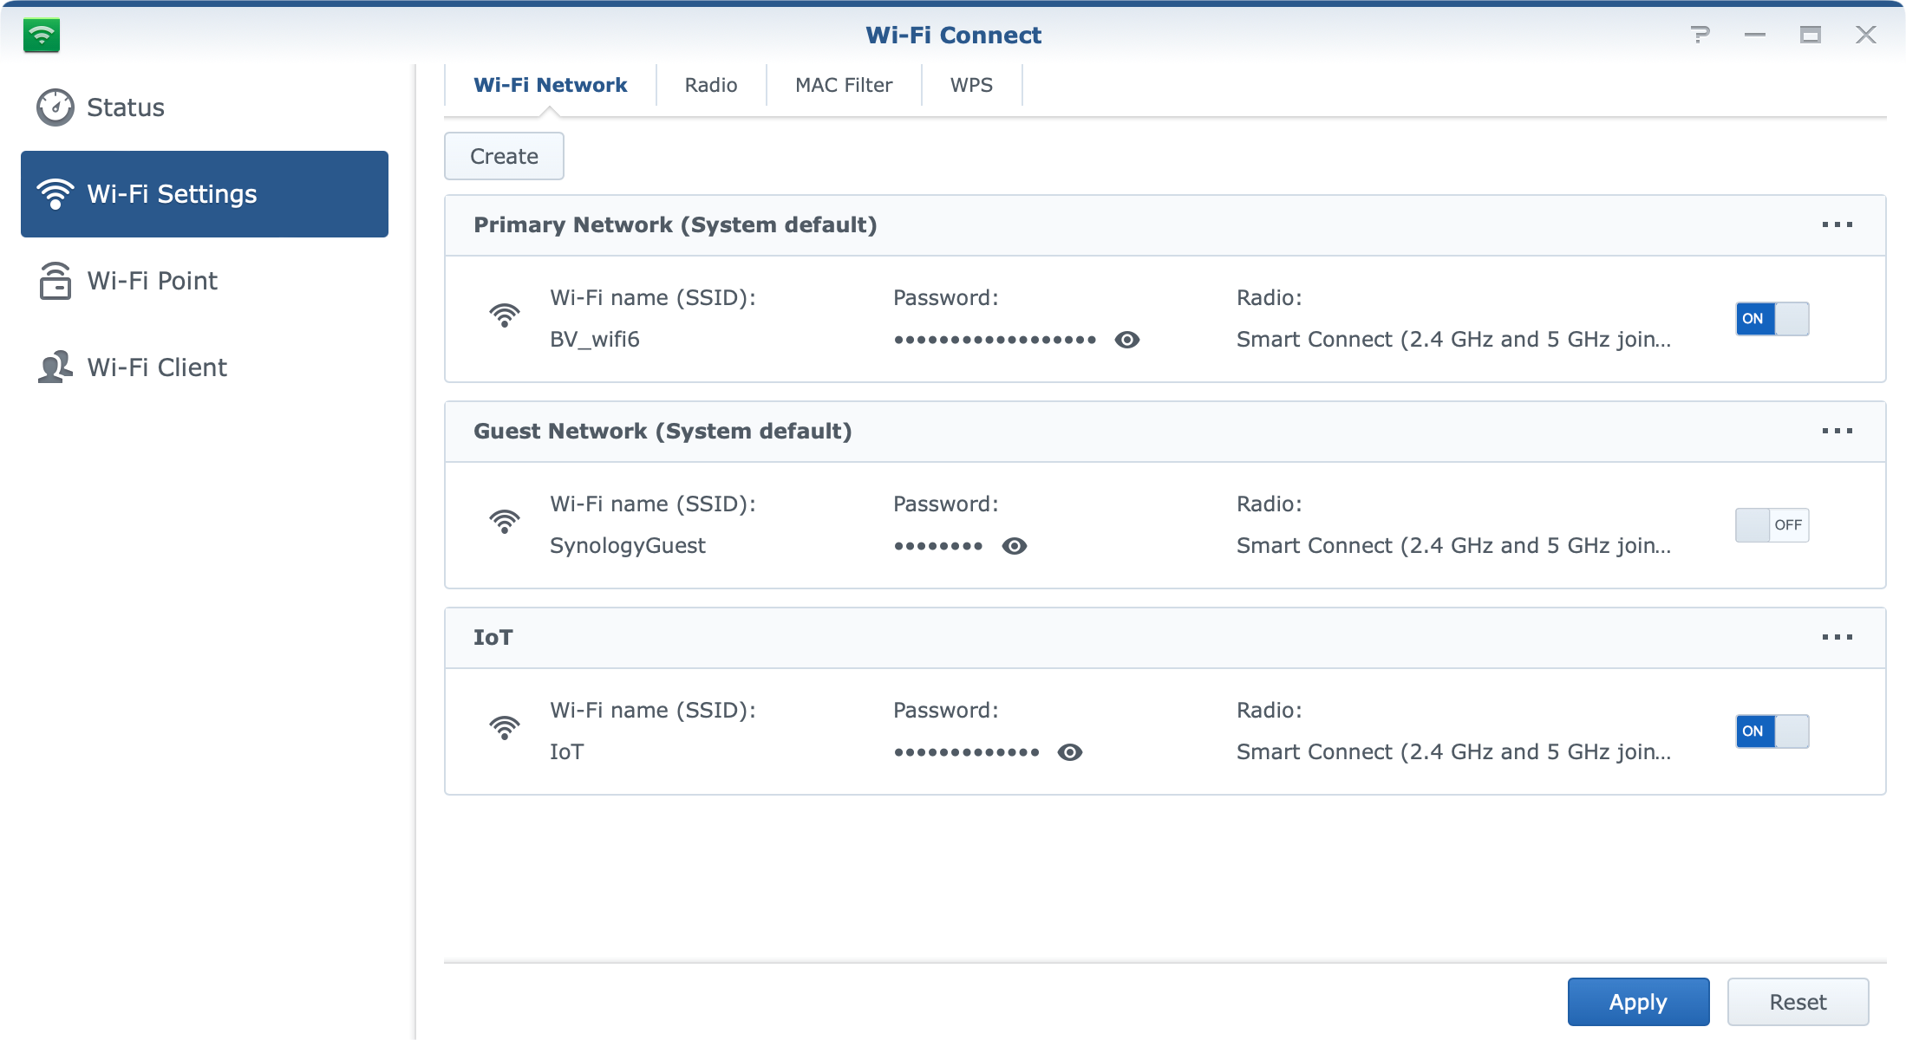This screenshot has width=1906, height=1040.
Task: Open the Wi-Fi Point section
Action: pyautogui.click(x=205, y=281)
